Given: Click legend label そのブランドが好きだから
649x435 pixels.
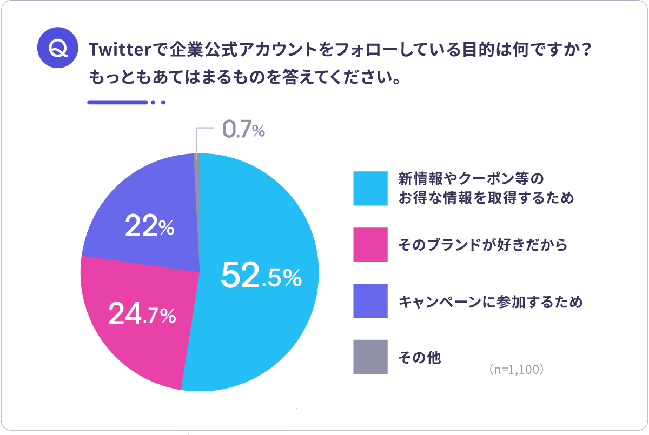Looking at the screenshot, I should pos(482,245).
